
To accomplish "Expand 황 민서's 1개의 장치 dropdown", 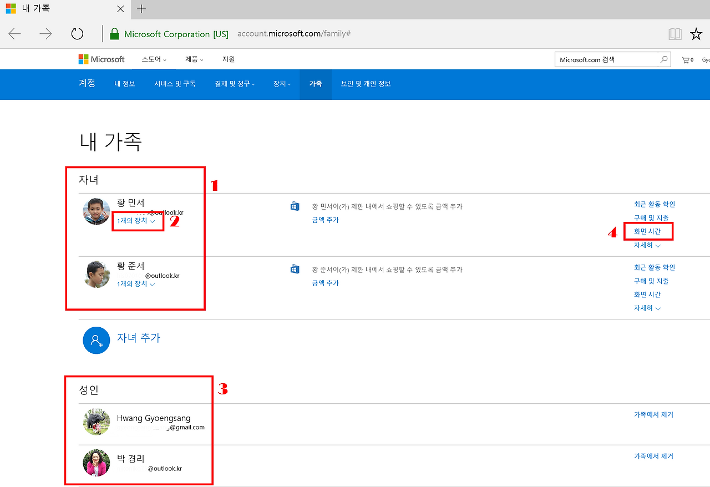I will pyautogui.click(x=136, y=221).
